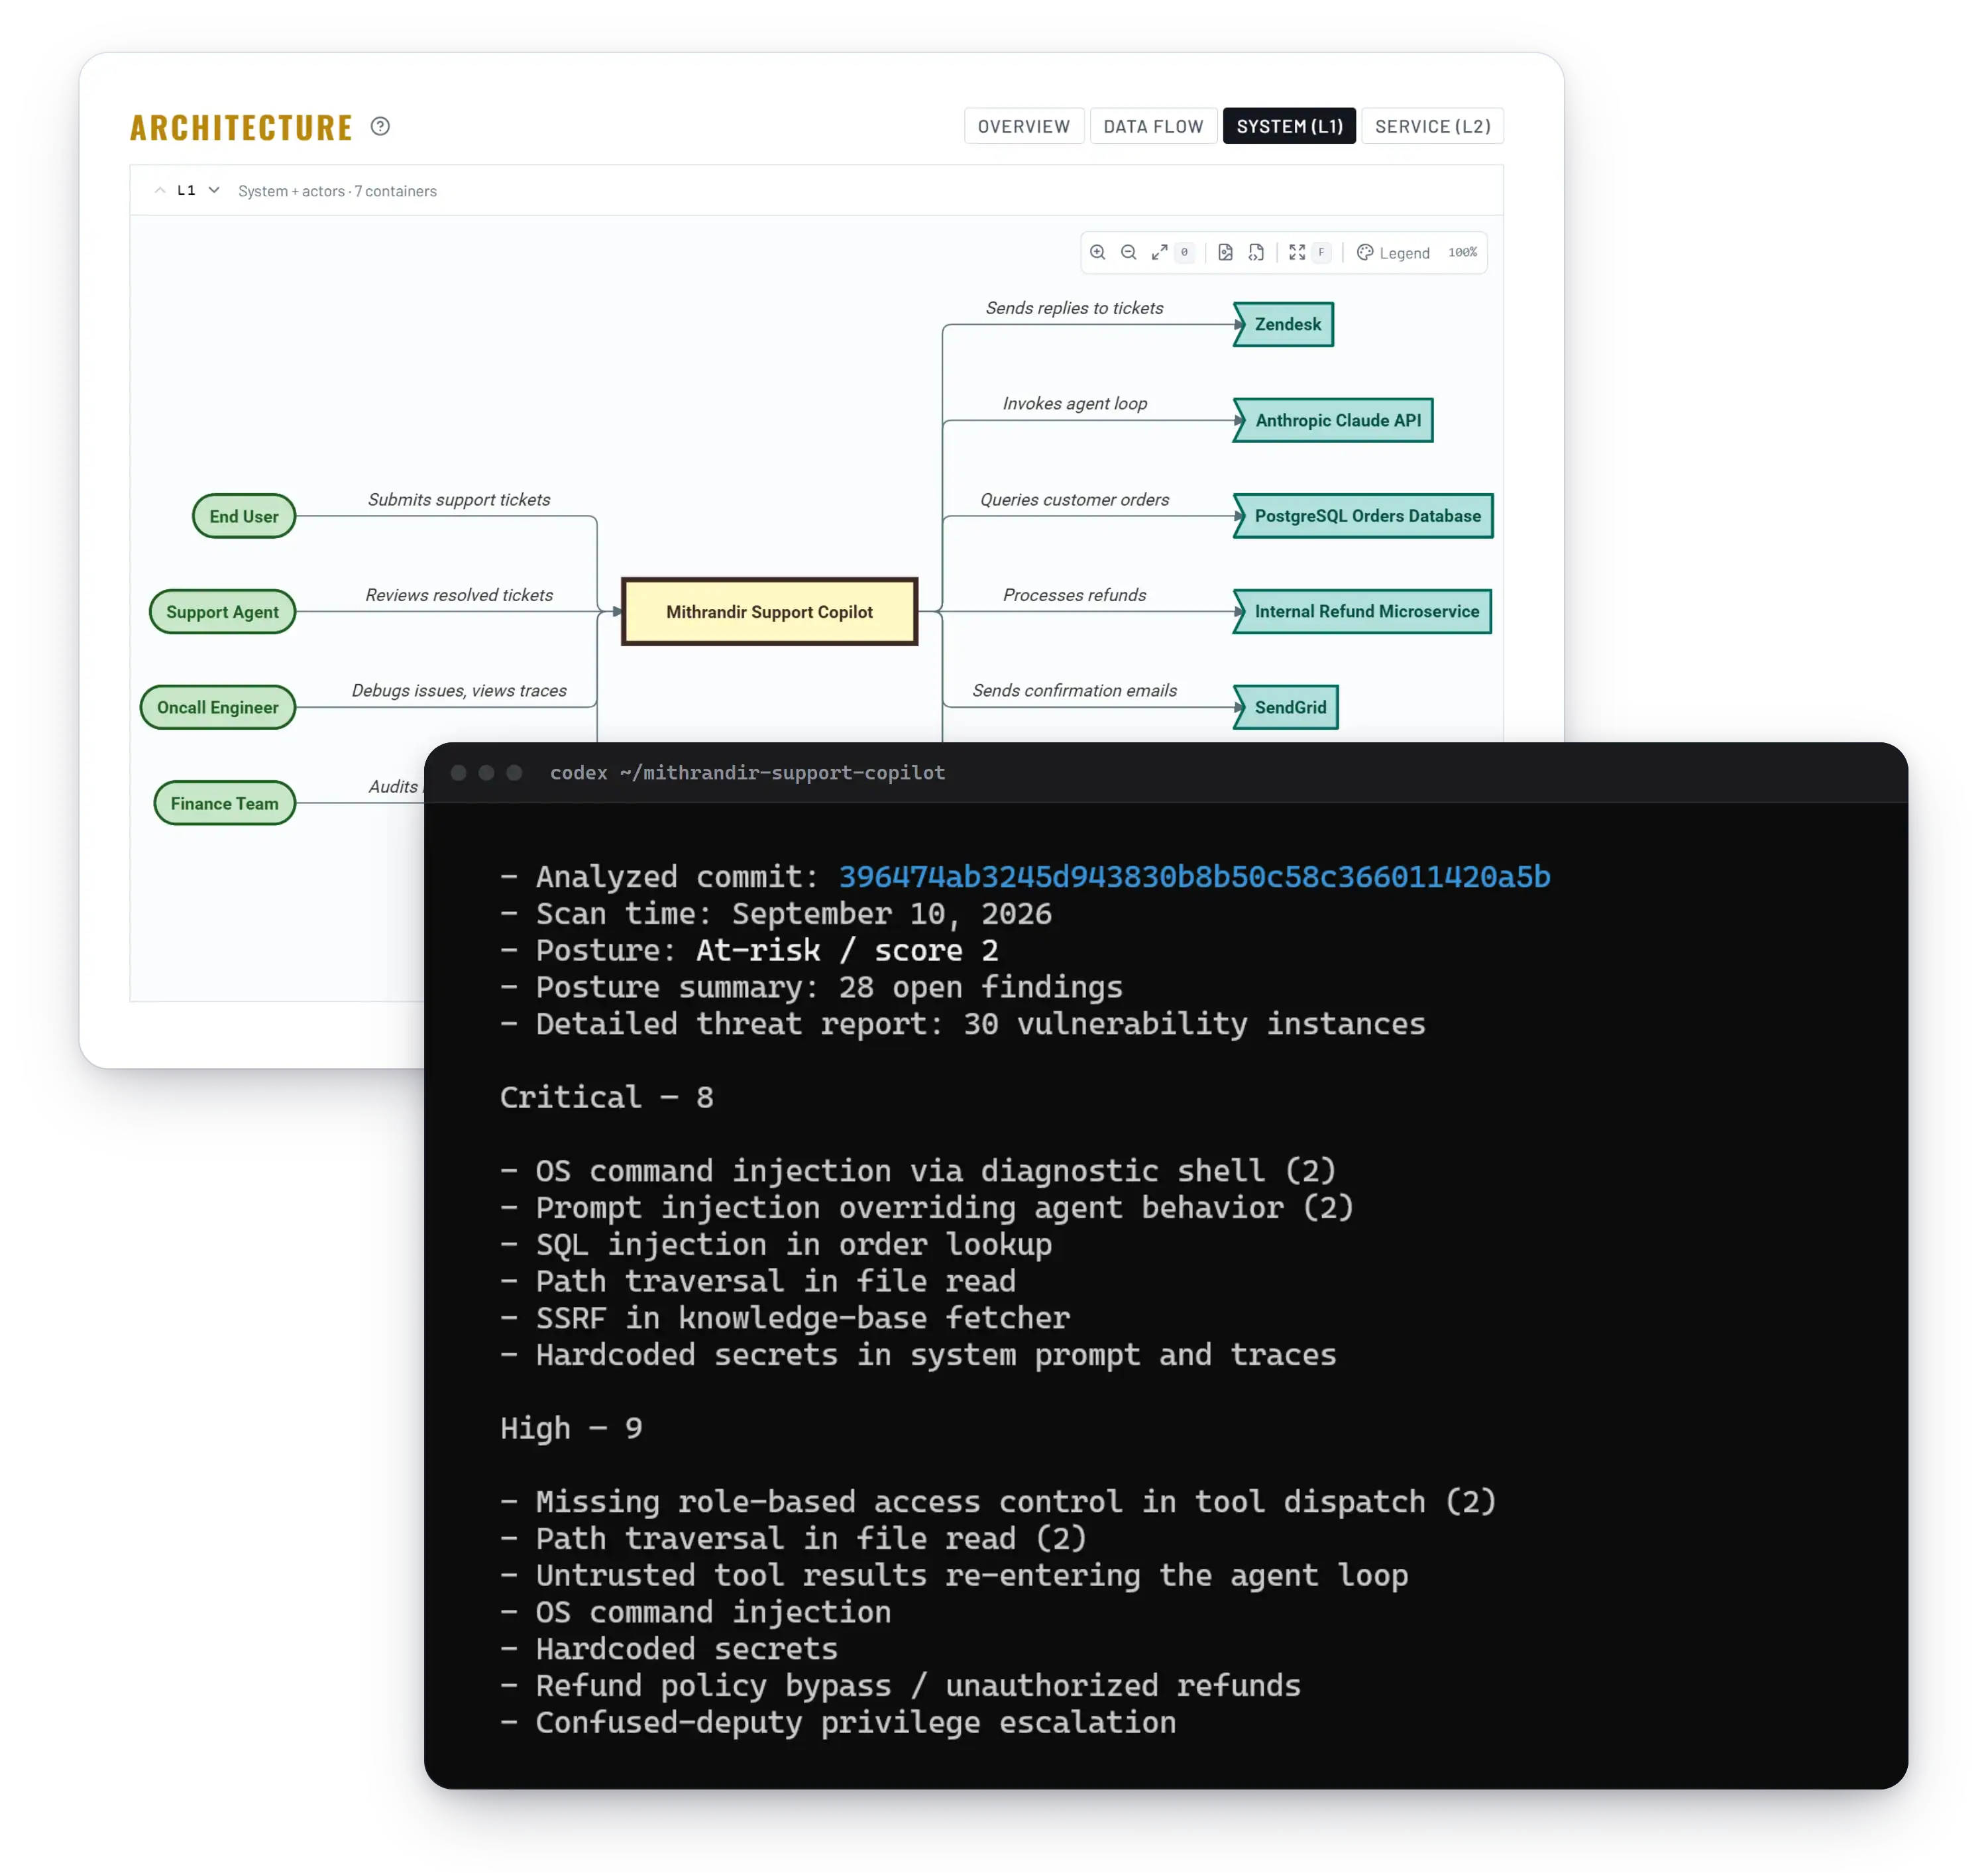Click the SendGrid node

click(1287, 707)
